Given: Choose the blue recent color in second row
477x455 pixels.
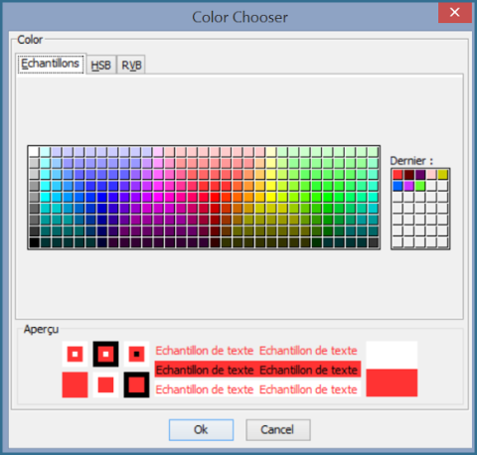Looking at the screenshot, I should coord(397,186).
